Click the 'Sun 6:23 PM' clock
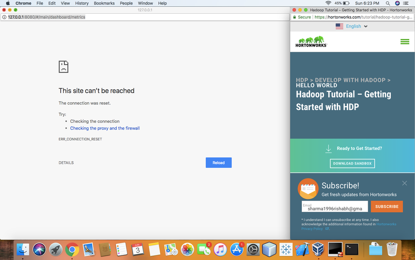The image size is (415, 260). pos(367,3)
